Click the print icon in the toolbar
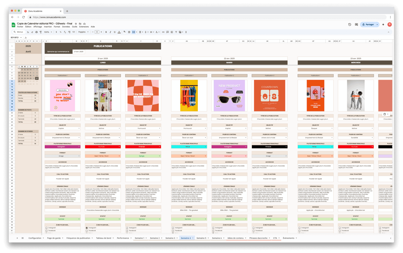Viewport: 403px width, 253px height. point(37,32)
